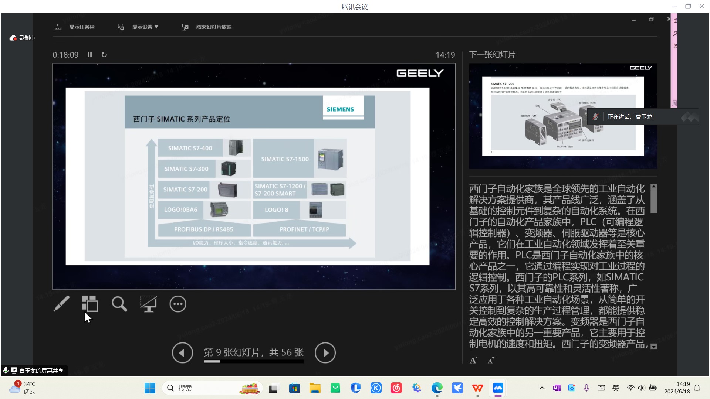
Task: Open the green app taskbar icon
Action: 335,388
